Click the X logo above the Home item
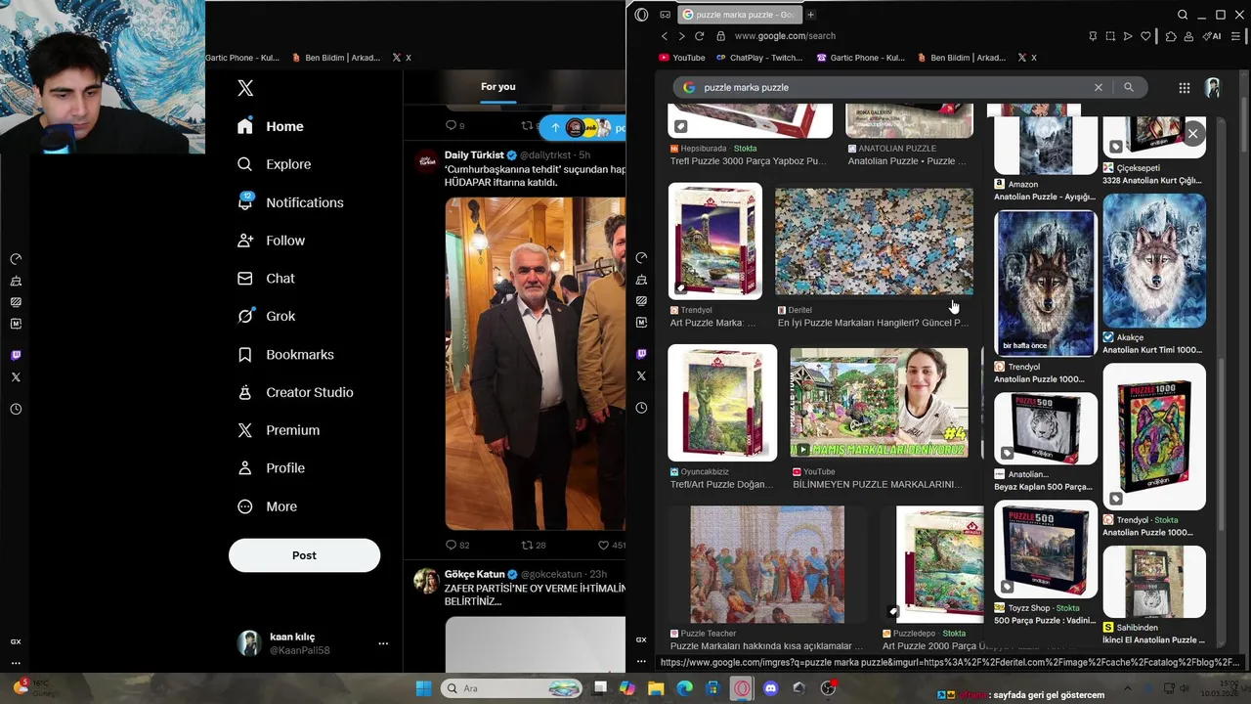This screenshot has width=1251, height=704. 245,88
